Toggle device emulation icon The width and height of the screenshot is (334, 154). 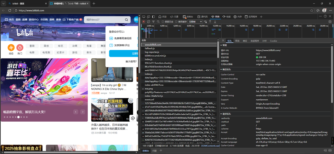click(x=148, y=17)
